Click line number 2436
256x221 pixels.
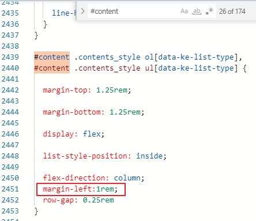[10, 24]
